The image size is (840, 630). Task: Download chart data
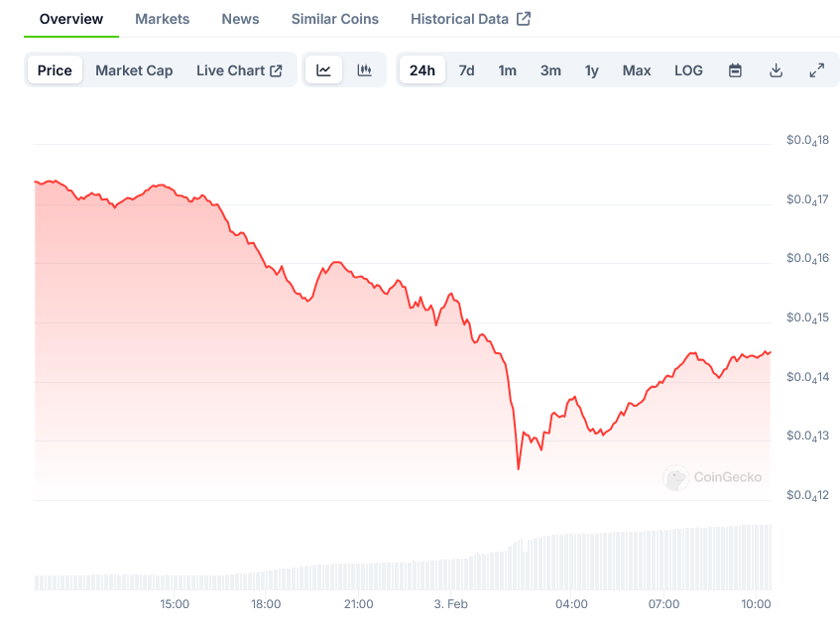pyautogui.click(x=776, y=70)
